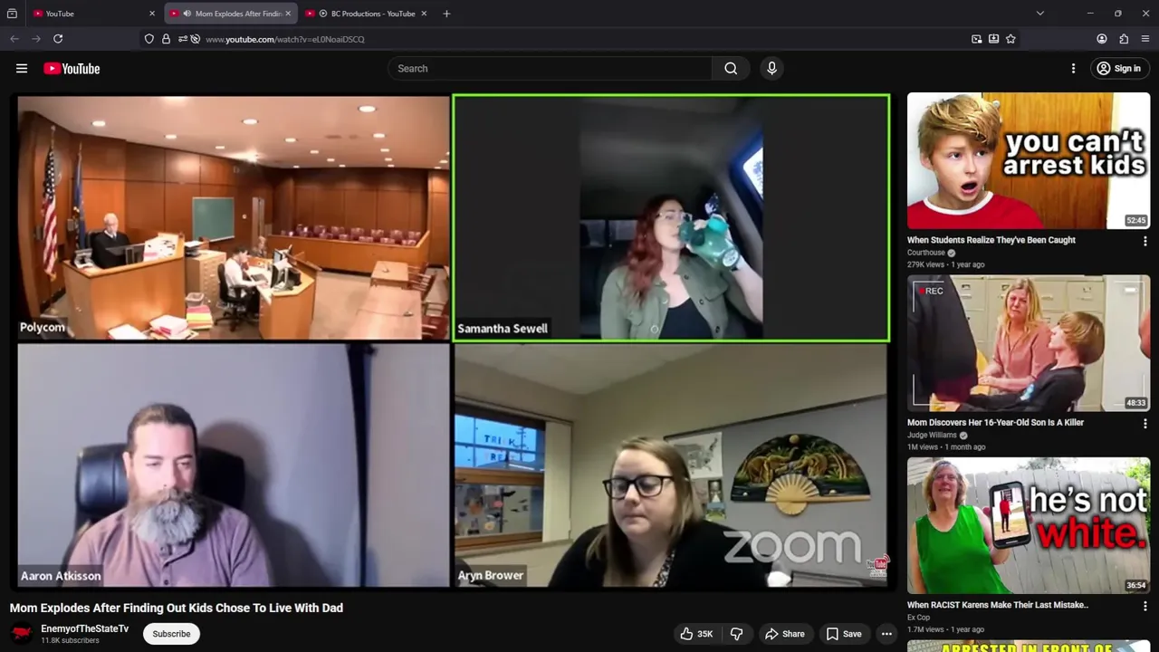This screenshot has width=1159, height=652.
Task: Open 'When Students Realize They've Been Caught' title
Action: click(991, 240)
